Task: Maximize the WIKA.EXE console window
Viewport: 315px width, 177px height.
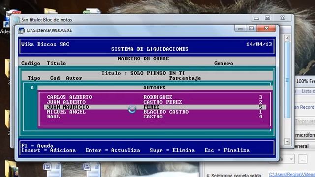Action: (252, 29)
